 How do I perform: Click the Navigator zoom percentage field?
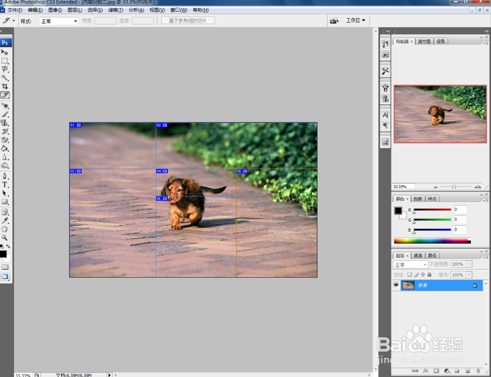[x=403, y=187]
